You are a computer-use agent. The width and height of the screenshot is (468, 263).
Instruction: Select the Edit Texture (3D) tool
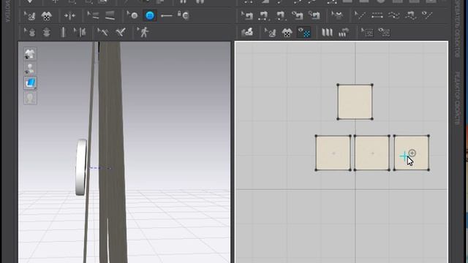click(x=29, y=15)
